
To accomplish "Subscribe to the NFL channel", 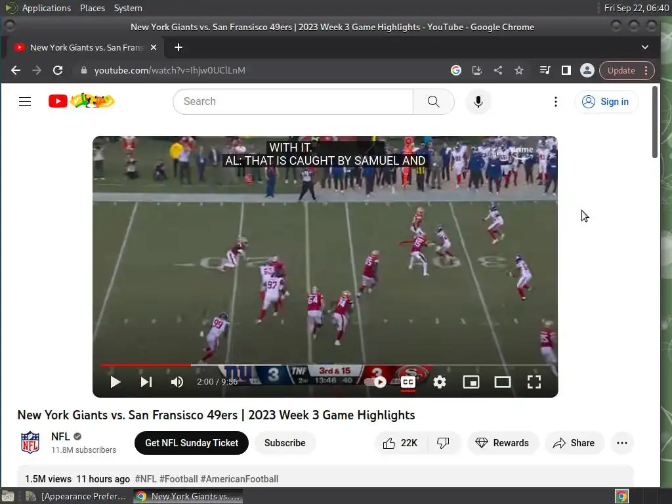I will [x=285, y=443].
